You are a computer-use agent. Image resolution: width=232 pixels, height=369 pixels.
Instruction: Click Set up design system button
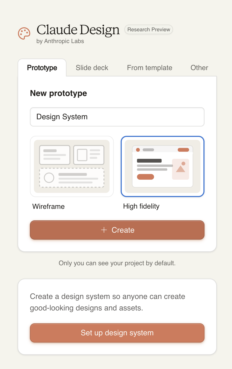pos(117,333)
